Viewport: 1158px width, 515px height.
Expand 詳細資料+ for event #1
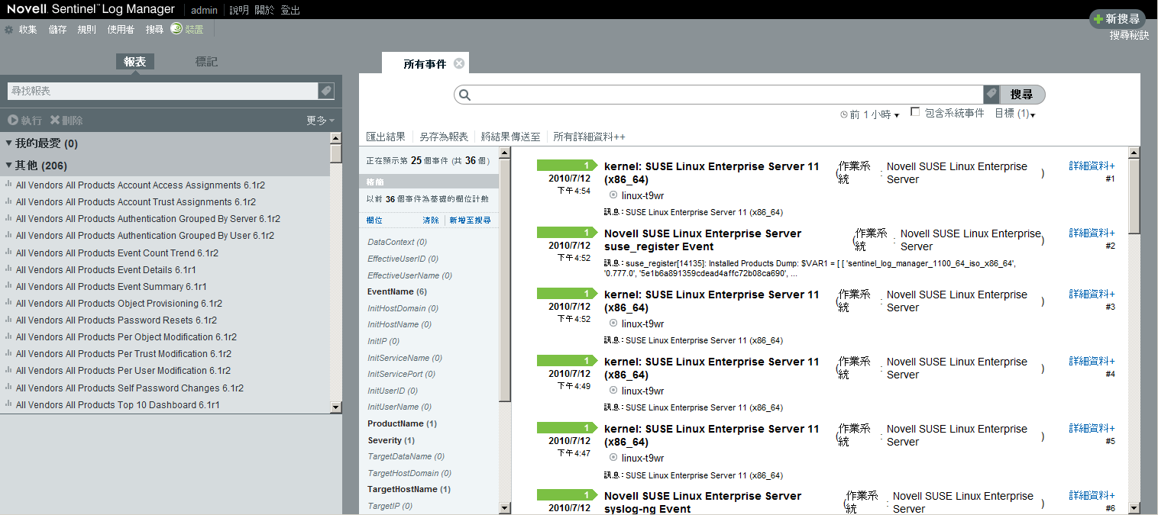1092,166
